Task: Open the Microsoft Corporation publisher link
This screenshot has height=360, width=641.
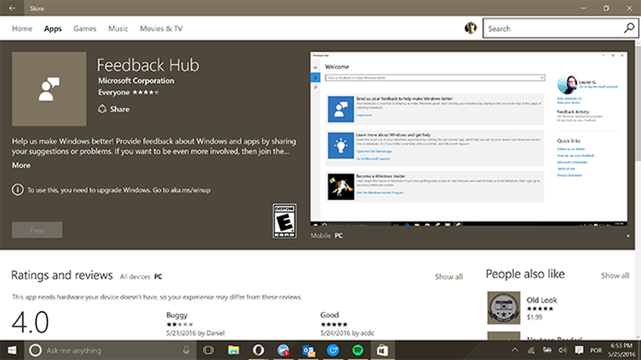Action: pyautogui.click(x=136, y=81)
